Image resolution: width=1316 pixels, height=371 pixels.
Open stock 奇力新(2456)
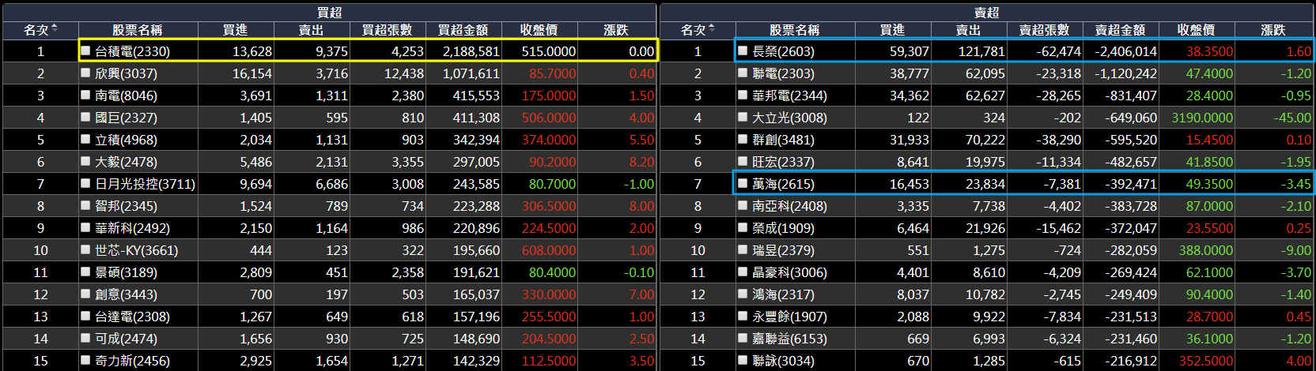pos(132,361)
